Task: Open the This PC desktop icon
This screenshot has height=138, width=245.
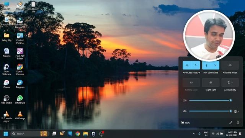Action: [7, 5]
